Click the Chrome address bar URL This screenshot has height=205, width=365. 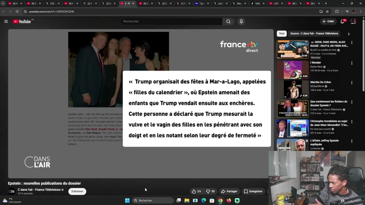(x=51, y=11)
